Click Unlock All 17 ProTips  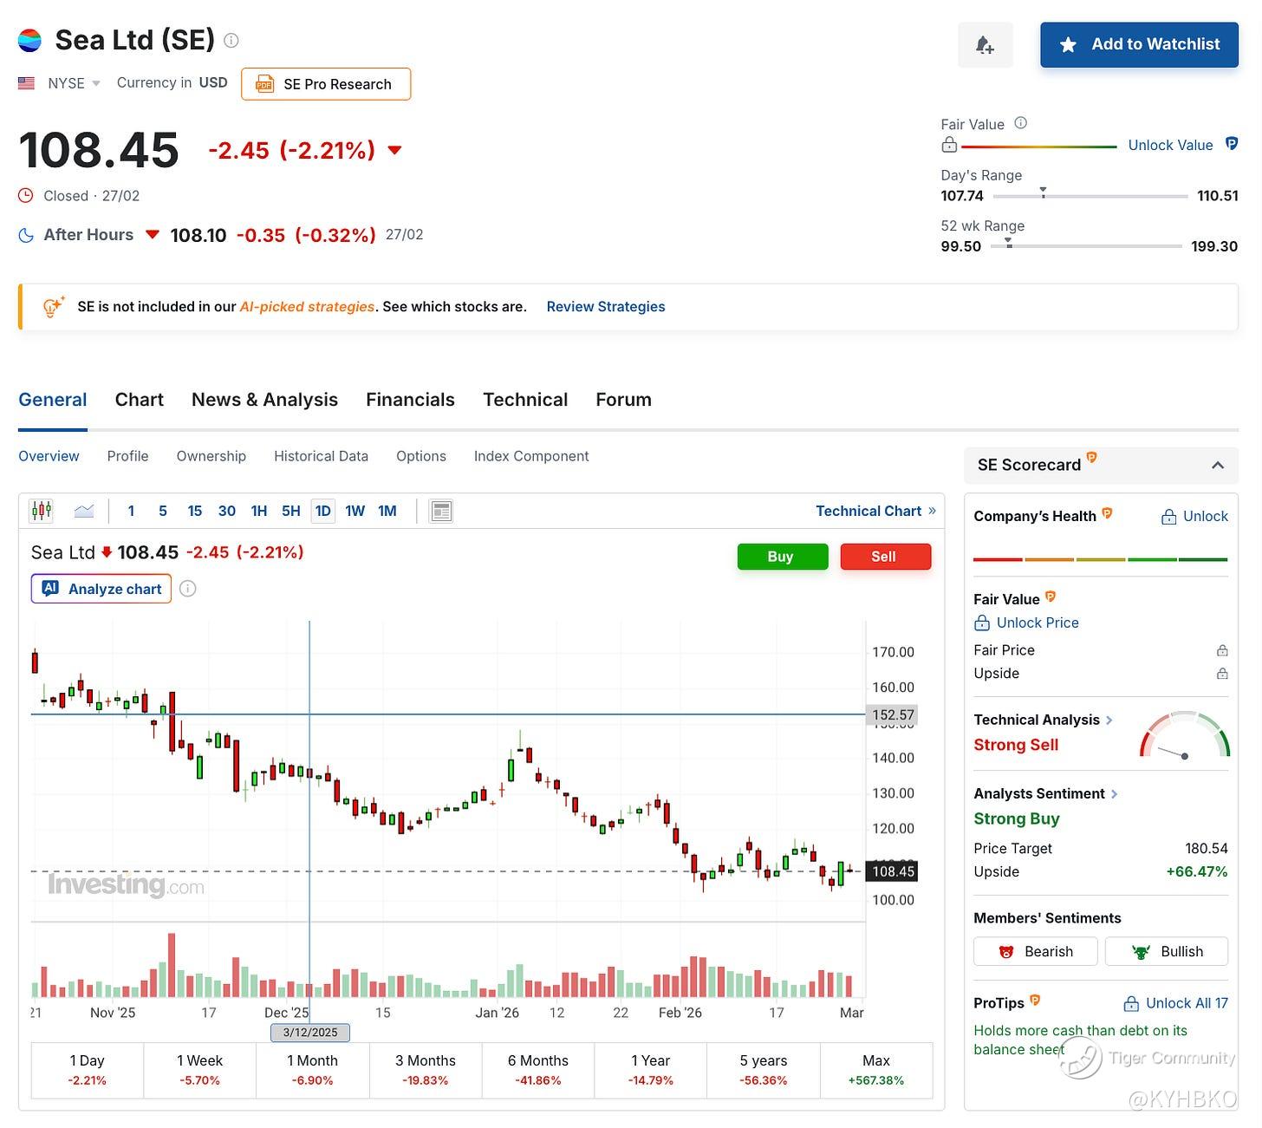tap(1176, 1003)
